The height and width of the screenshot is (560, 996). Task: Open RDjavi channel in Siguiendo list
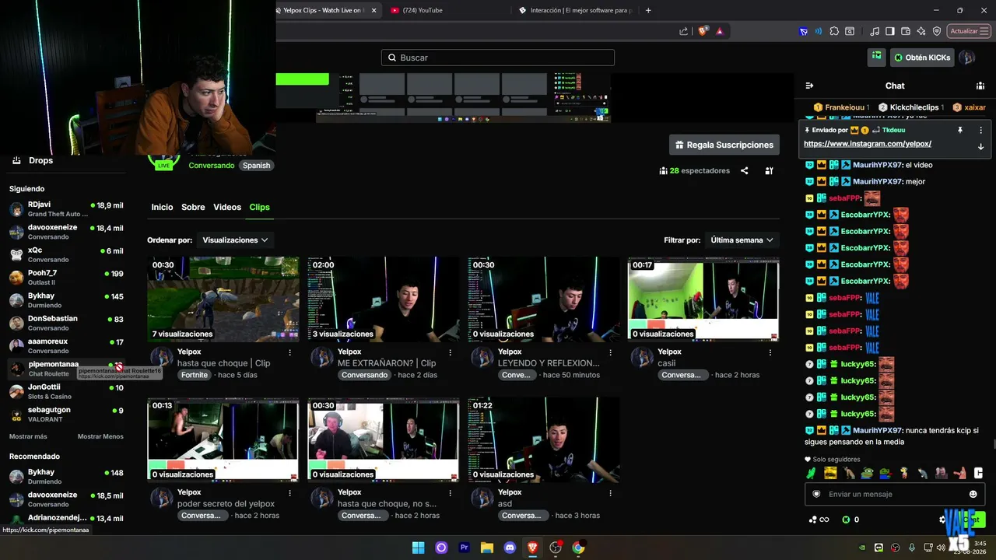point(66,208)
